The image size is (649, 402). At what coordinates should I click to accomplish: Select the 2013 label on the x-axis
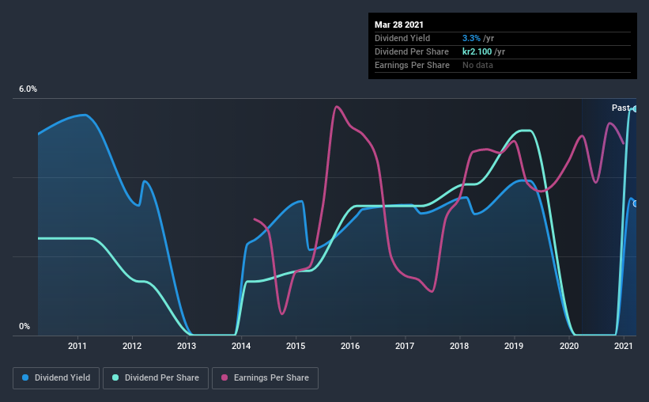(187, 346)
